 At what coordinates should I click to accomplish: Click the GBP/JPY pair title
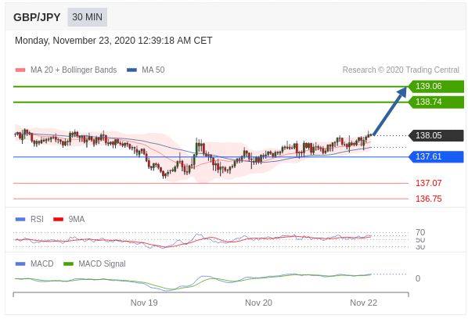(37, 17)
